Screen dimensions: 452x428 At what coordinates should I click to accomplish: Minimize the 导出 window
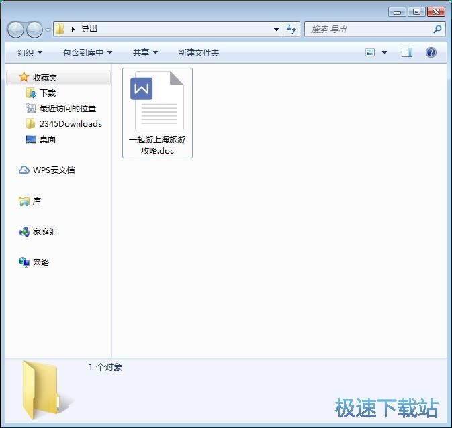[397, 12]
